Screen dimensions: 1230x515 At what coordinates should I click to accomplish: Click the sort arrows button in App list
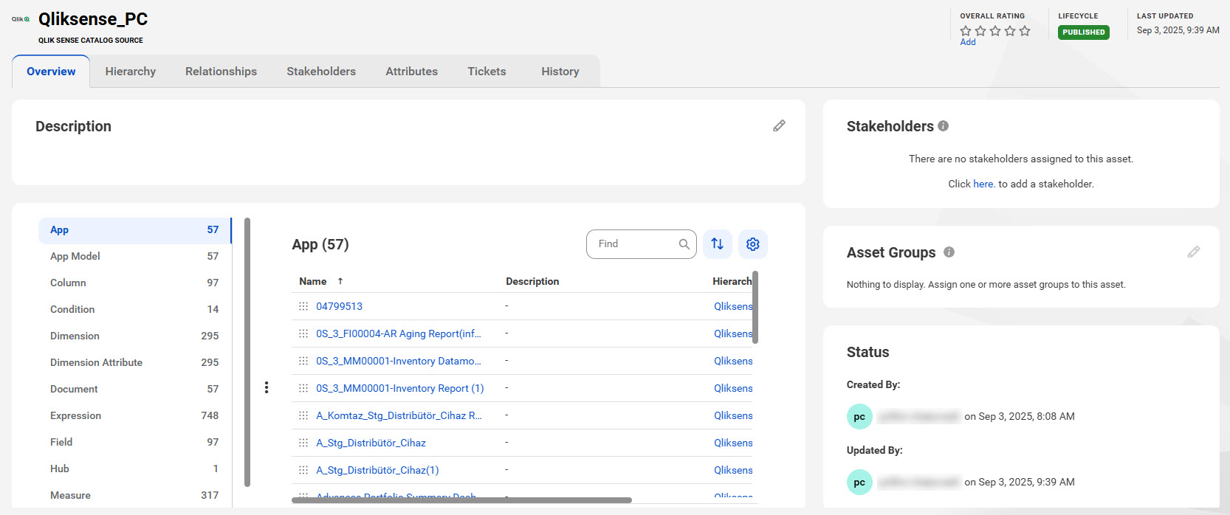(x=718, y=244)
